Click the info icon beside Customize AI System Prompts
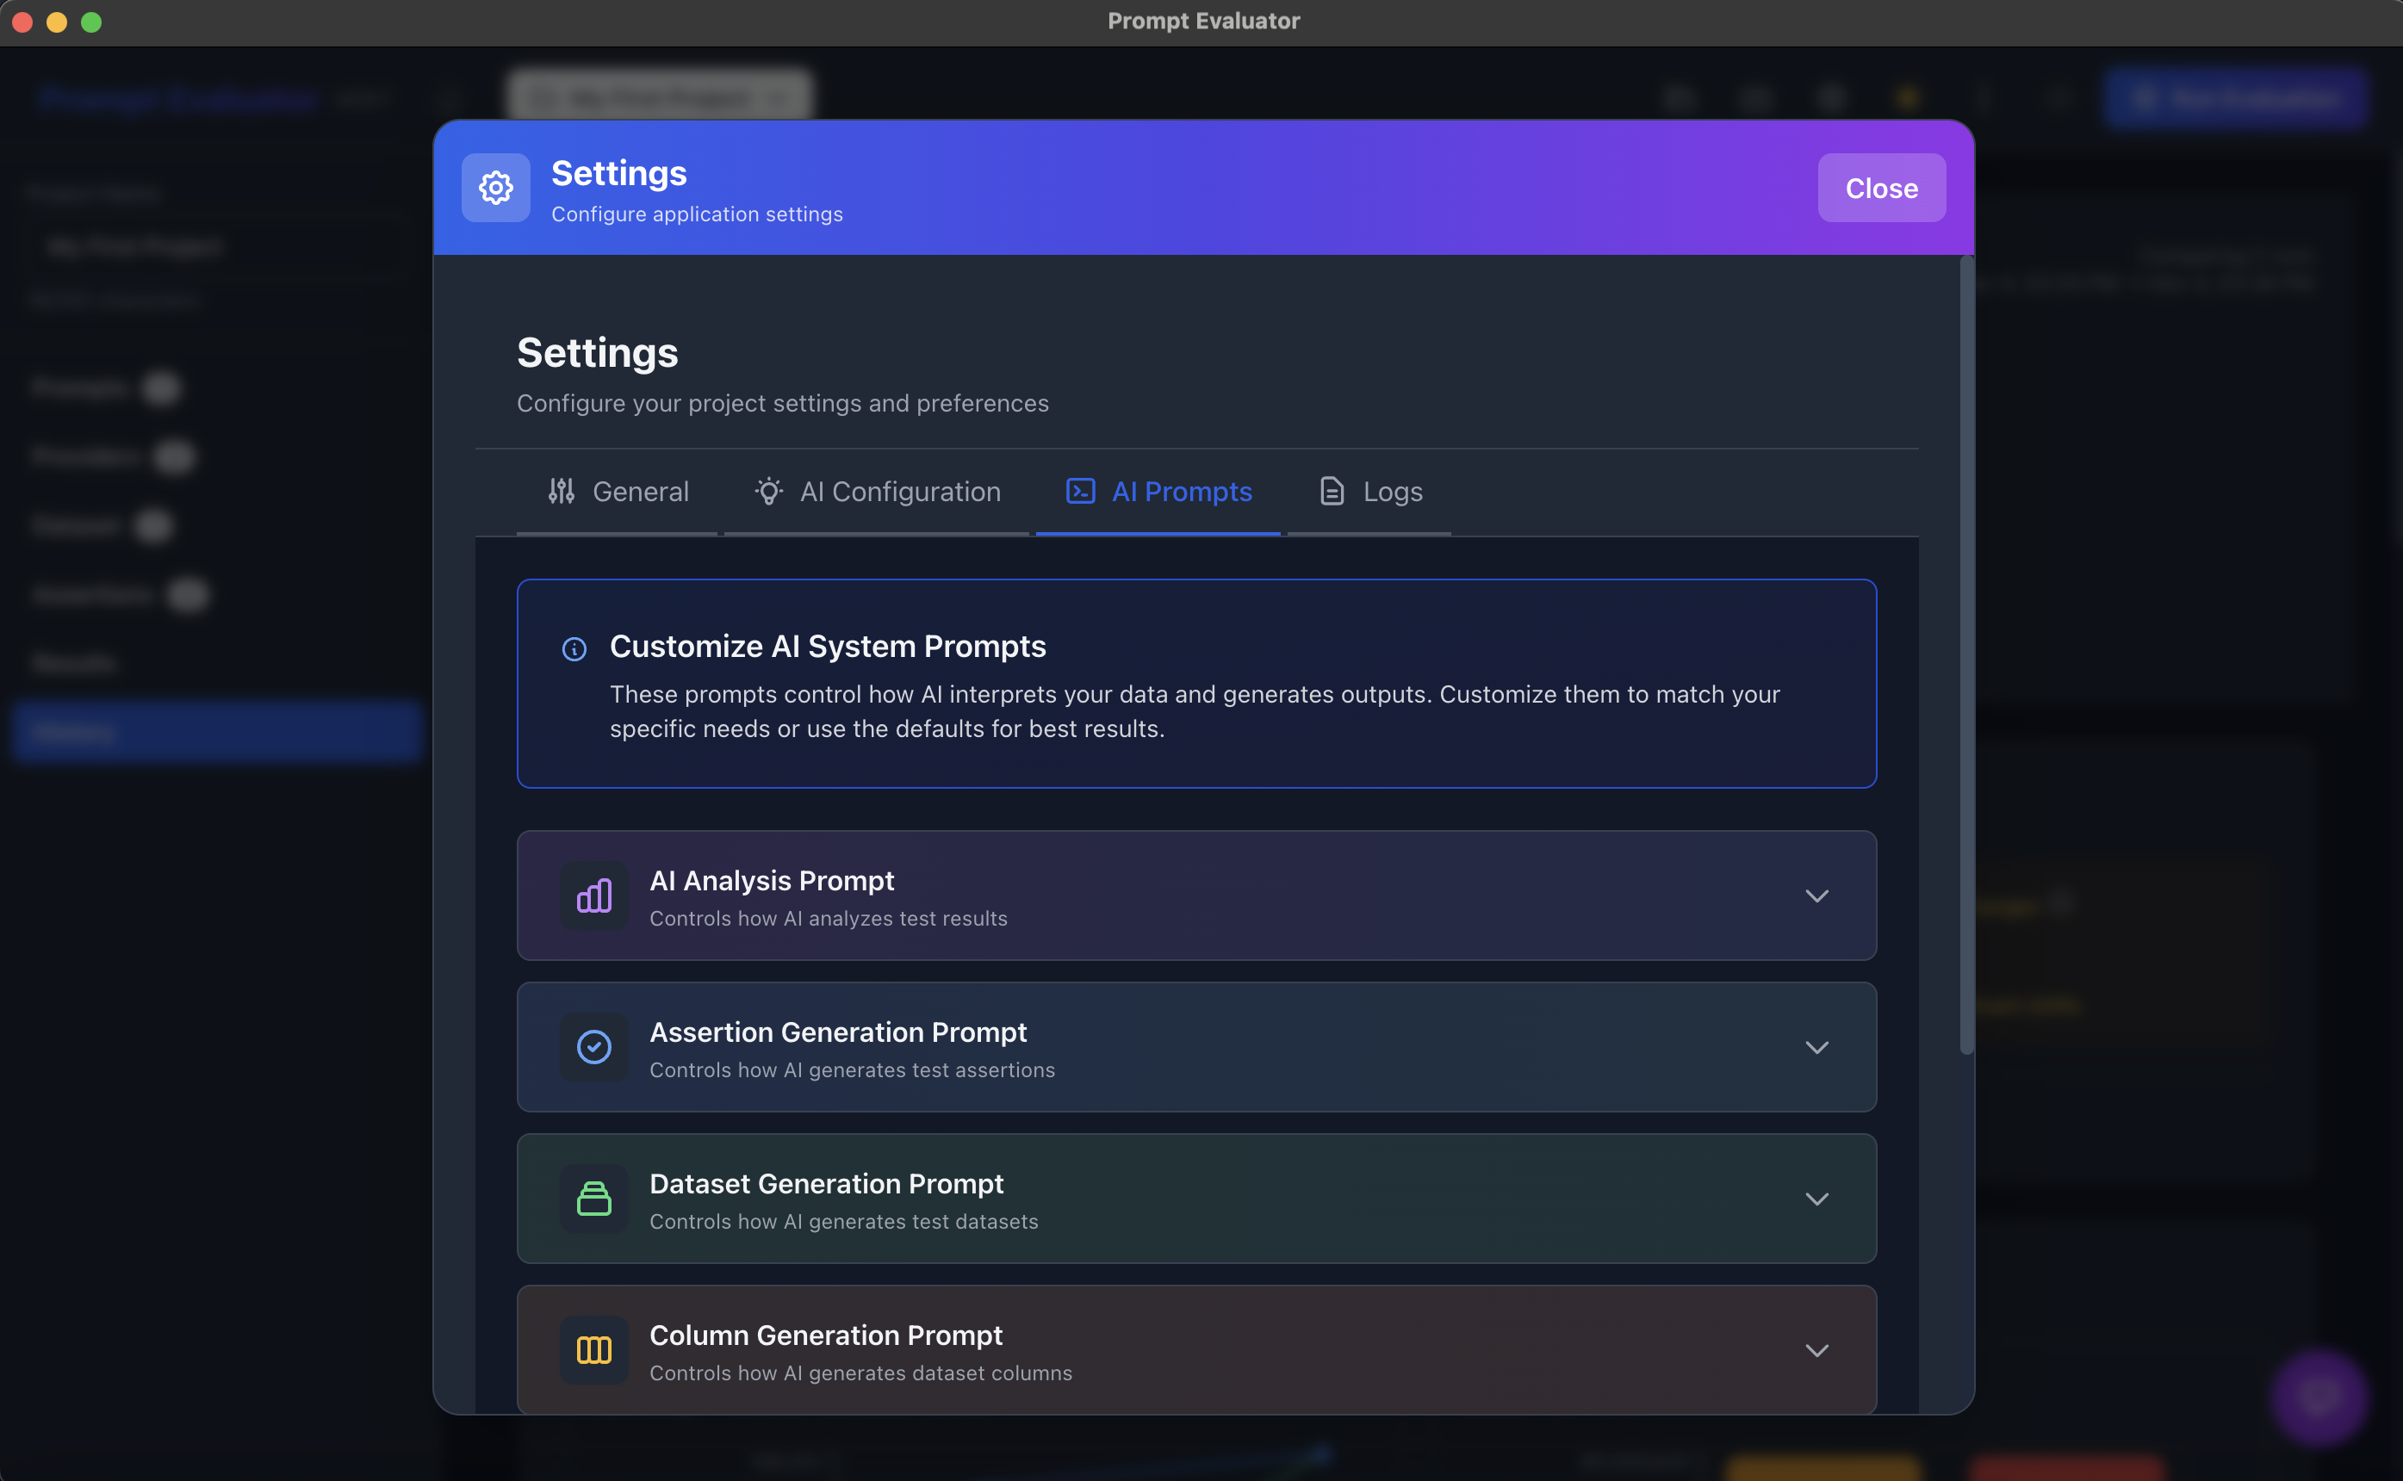The width and height of the screenshot is (2403, 1481). tap(574, 648)
